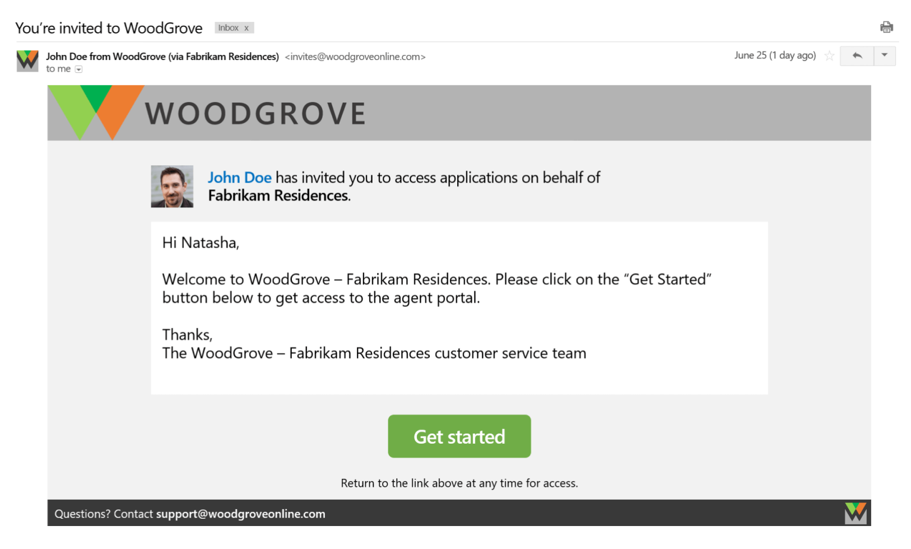The width and height of the screenshot is (911, 549).
Task: Click the invites@woodgroveonline.com sender address
Action: click(355, 57)
